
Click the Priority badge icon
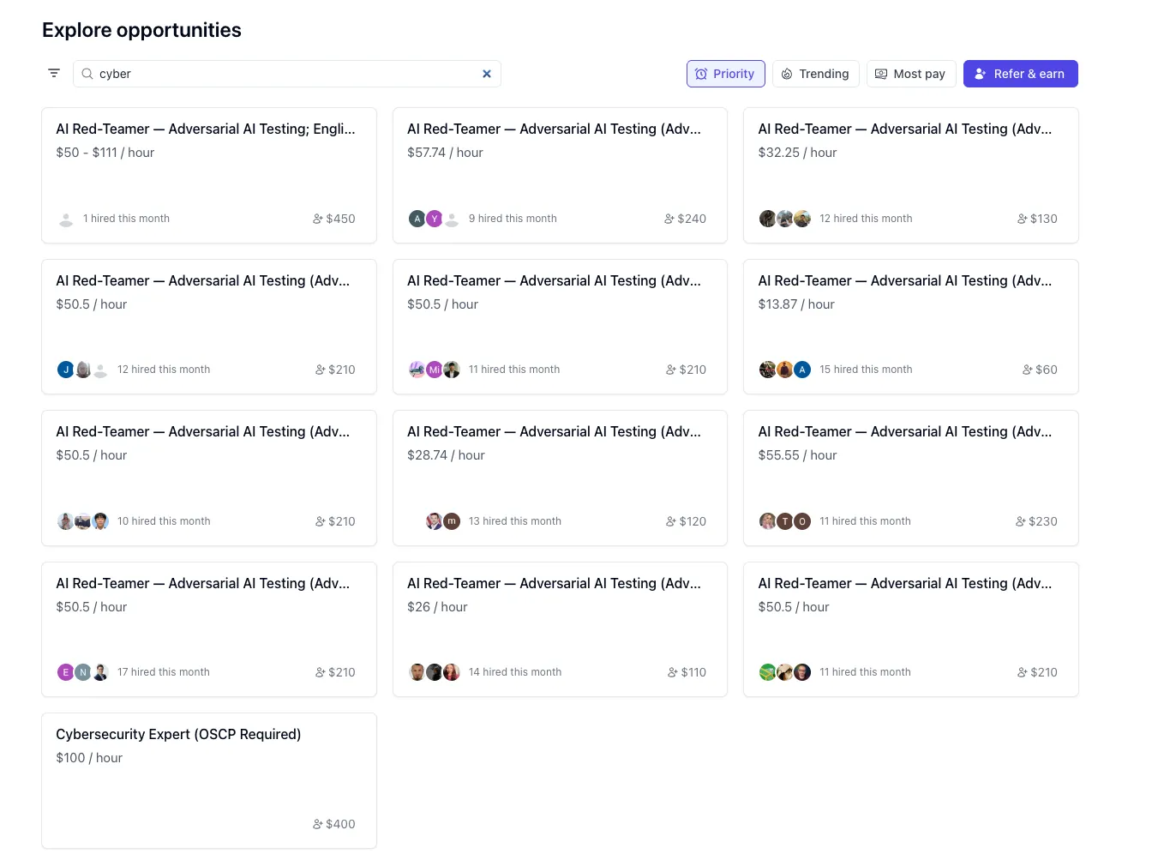point(703,74)
